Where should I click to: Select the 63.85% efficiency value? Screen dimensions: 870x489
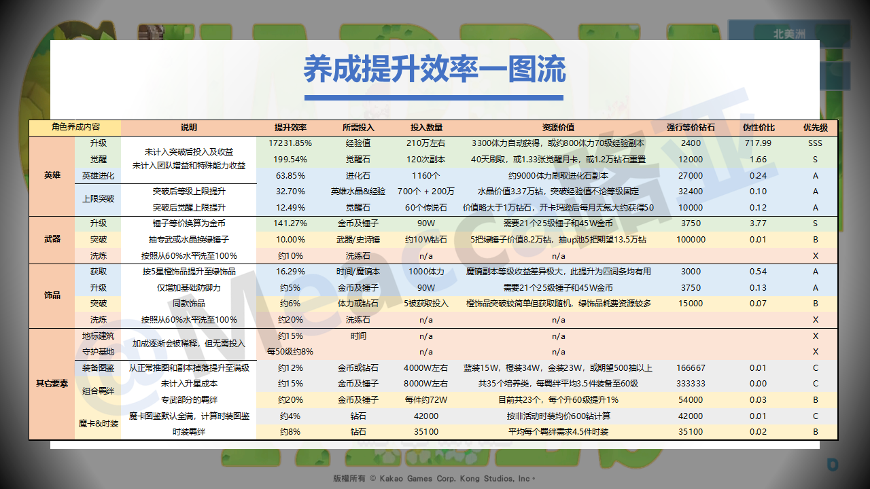290,175
